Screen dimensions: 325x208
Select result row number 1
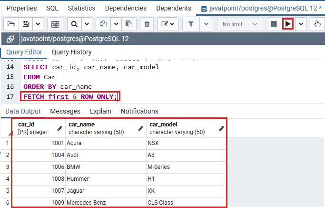(8, 143)
